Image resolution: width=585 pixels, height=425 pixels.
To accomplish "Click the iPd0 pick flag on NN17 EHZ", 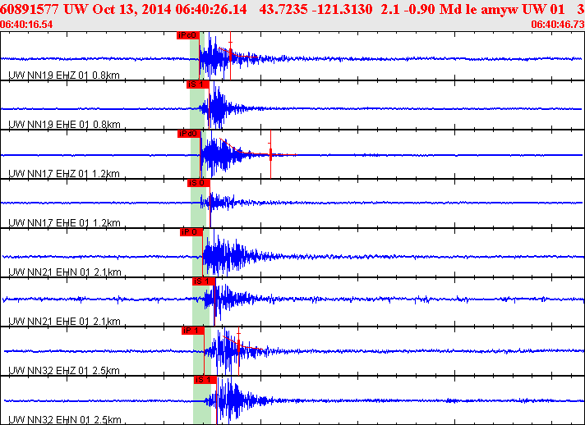I will click(x=189, y=134).
